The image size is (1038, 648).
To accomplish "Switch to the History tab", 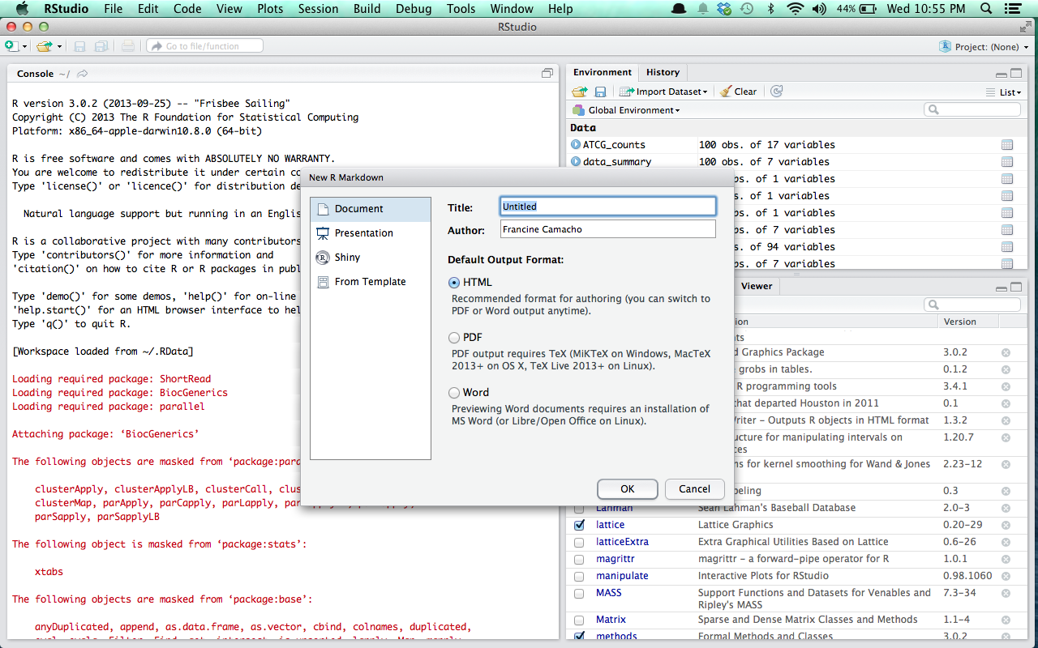I will 663,72.
